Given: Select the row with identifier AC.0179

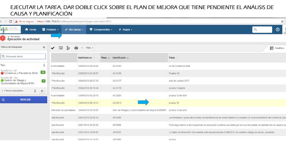Looking at the screenshot, I should [x=168, y=88].
